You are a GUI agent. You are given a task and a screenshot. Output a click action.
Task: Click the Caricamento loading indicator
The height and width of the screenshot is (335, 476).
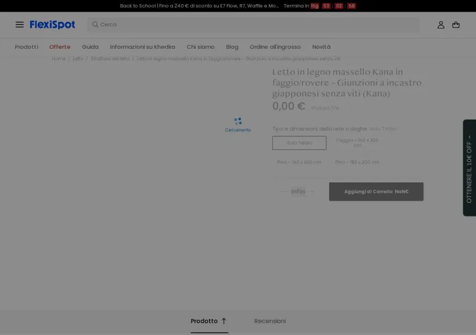tap(237, 125)
